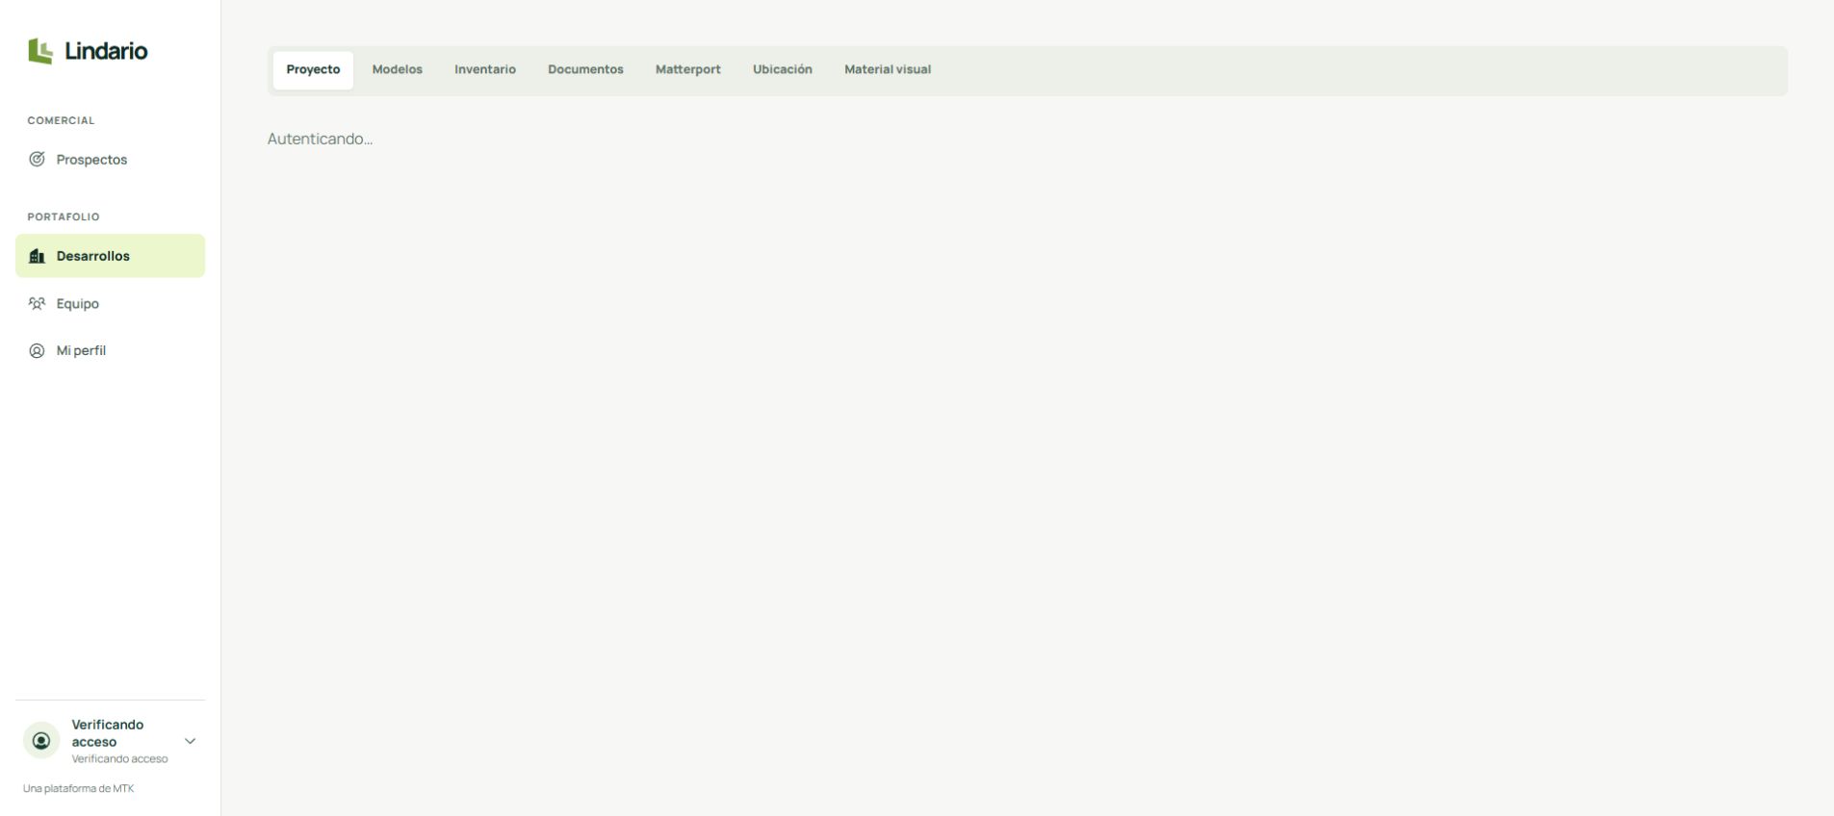
Task: Click the small Verificando acceso subtitle
Action: tap(119, 759)
